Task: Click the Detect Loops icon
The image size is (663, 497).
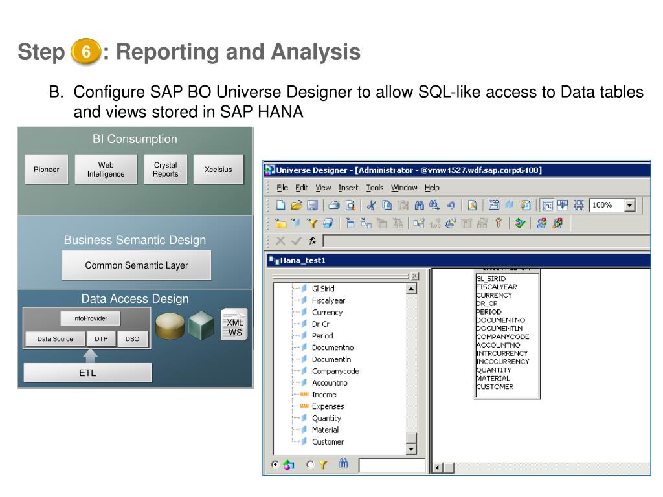Action: (451, 223)
